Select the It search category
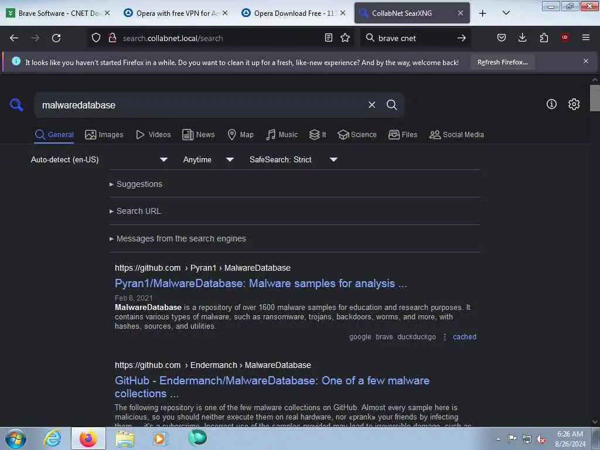 point(318,135)
